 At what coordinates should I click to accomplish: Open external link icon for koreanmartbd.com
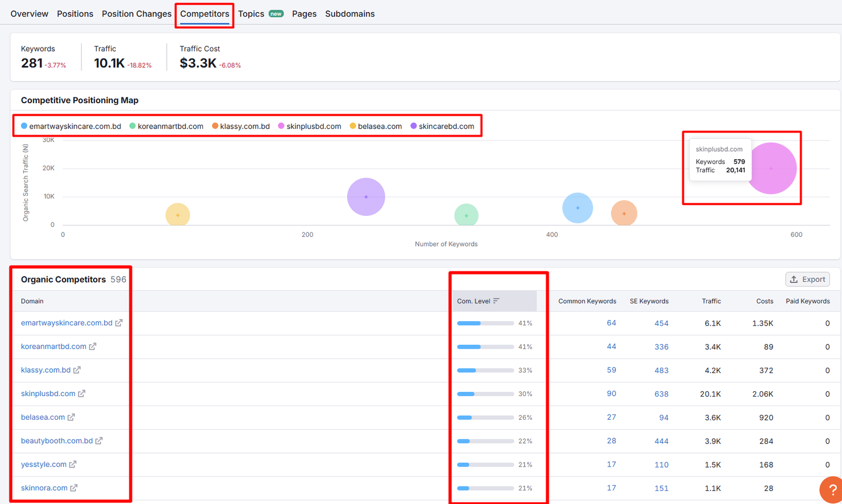93,347
